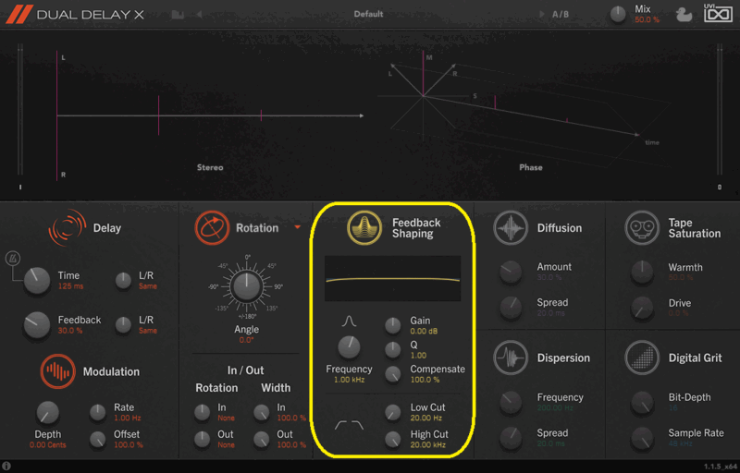The image size is (740, 473).
Task: Go to next preset arrow
Action: coord(542,14)
